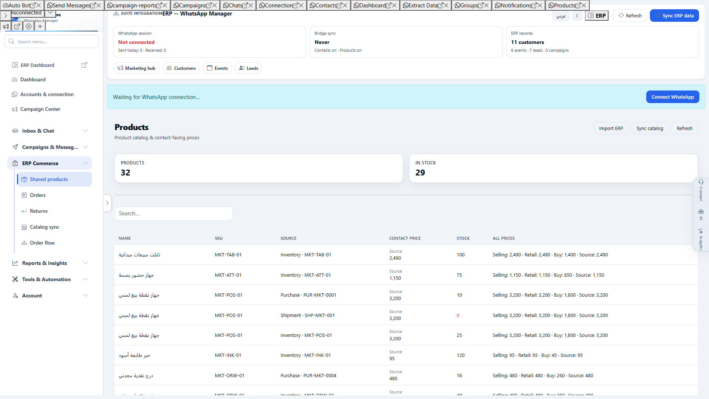Pop out the Auto Bot tab icon
This screenshot has height=399, width=709.
(x=32, y=5)
